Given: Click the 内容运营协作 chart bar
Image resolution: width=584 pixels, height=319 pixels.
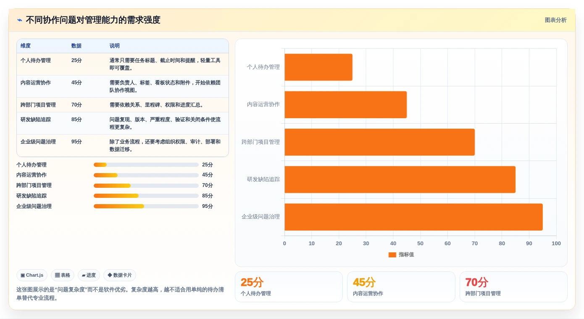Looking at the screenshot, I should [346, 104].
